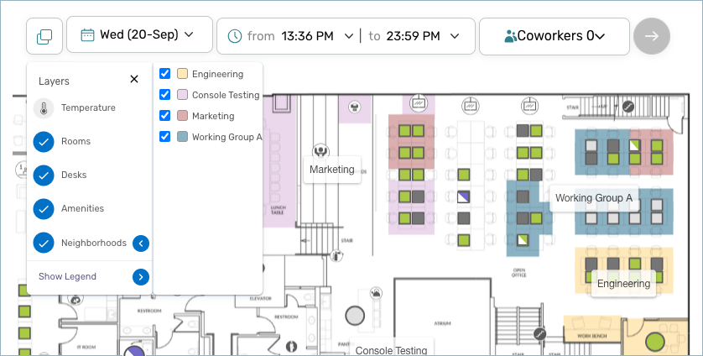Viewport: 703px width, 356px height.
Task: Click the person icon above Marketing label
Action: [320, 150]
